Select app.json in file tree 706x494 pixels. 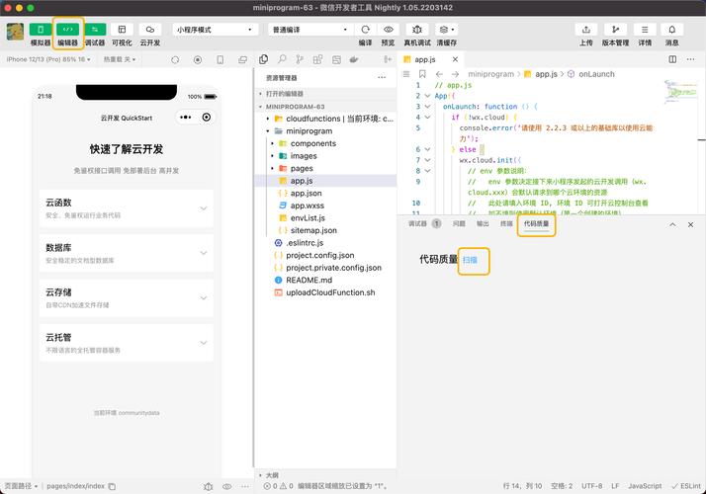point(325,193)
